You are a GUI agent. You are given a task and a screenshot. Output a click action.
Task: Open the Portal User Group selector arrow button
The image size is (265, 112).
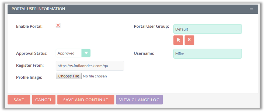(178, 40)
